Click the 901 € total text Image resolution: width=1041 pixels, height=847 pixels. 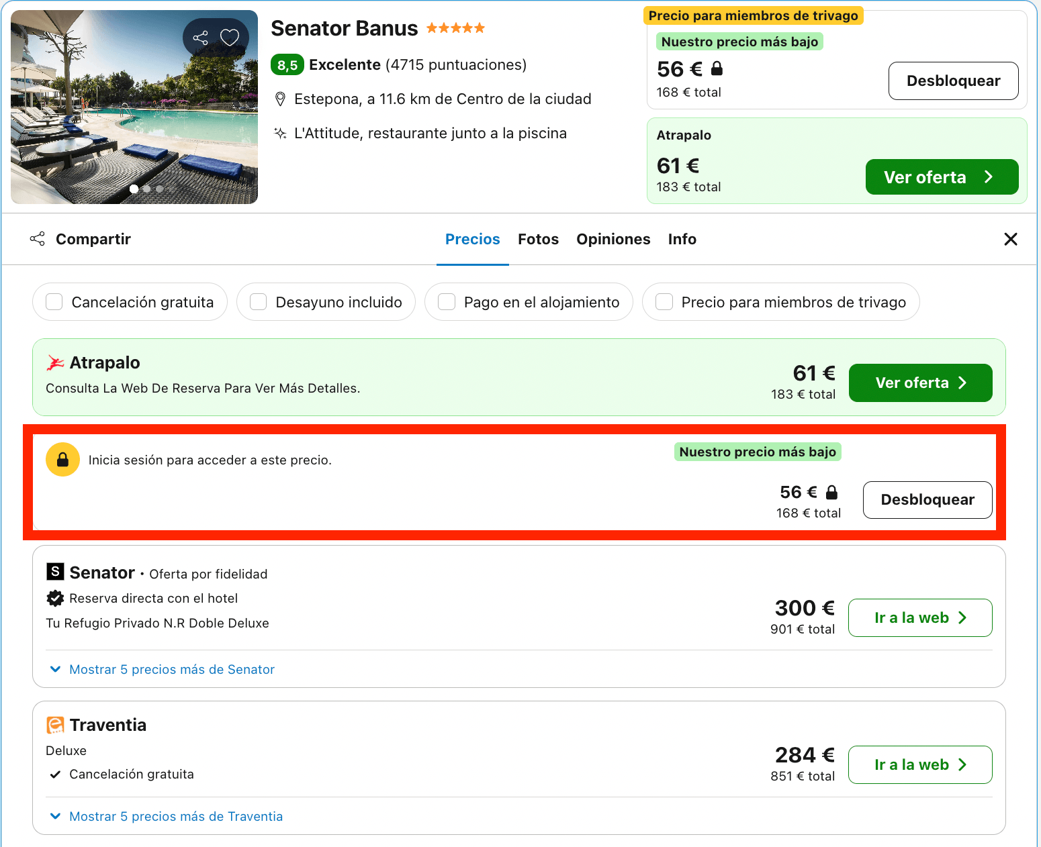[x=803, y=630]
